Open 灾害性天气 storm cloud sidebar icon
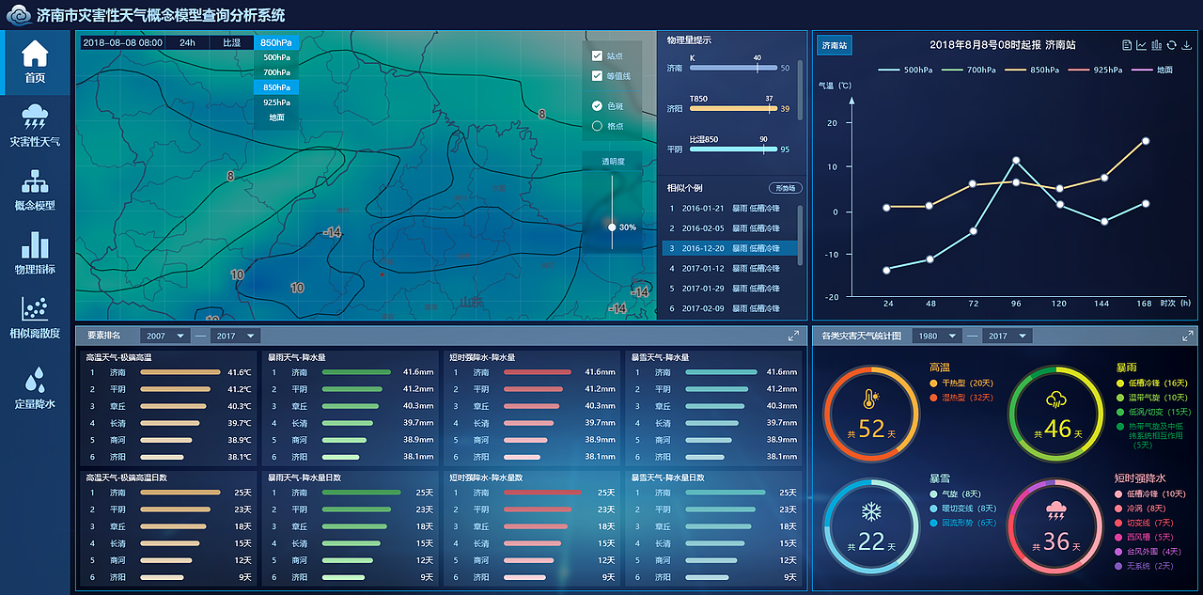The image size is (1203, 595). [x=35, y=117]
